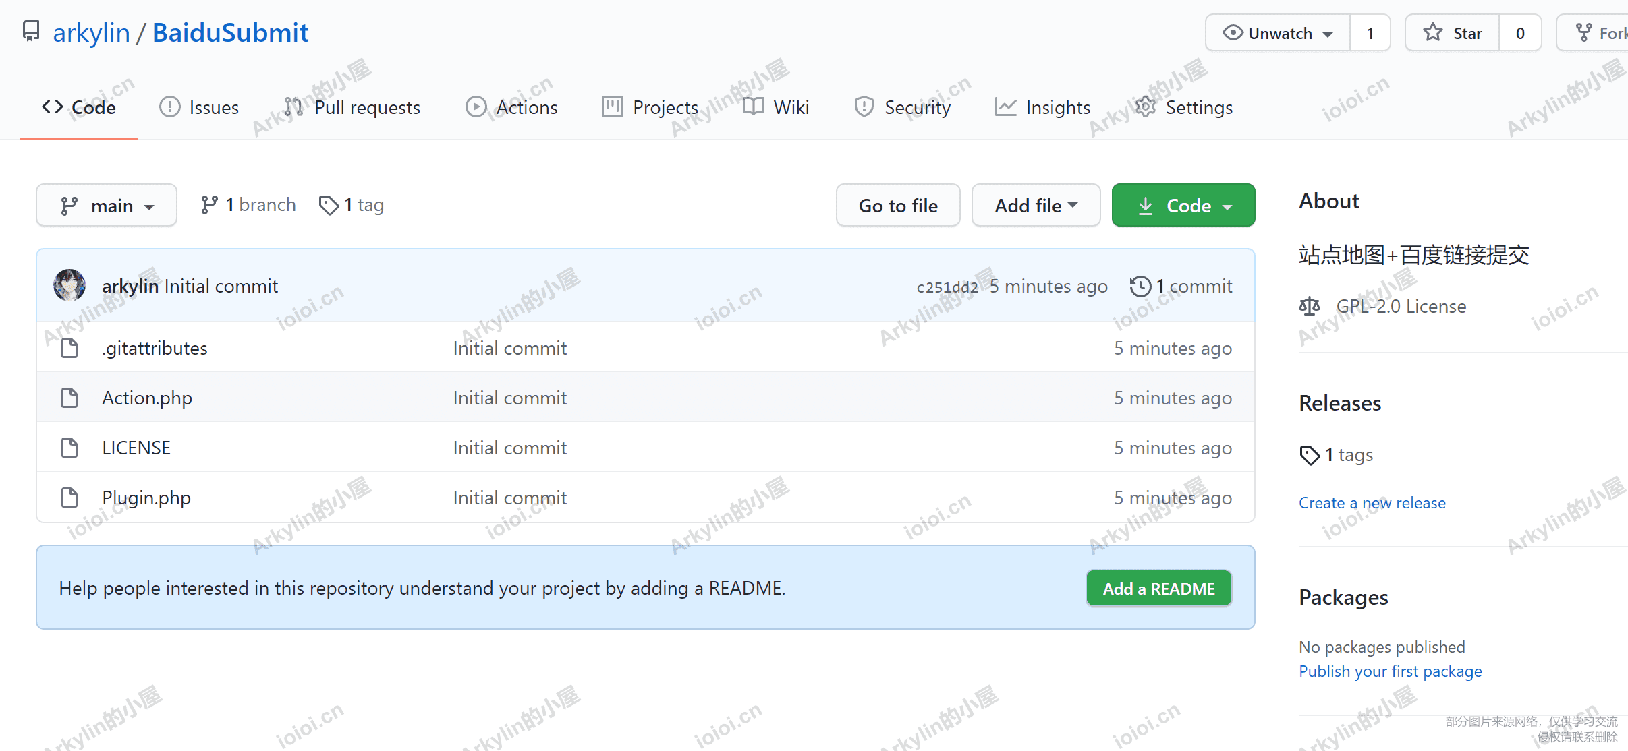Toggle the Unwatch notification button
The width and height of the screenshot is (1628, 751).
pos(1278,33)
